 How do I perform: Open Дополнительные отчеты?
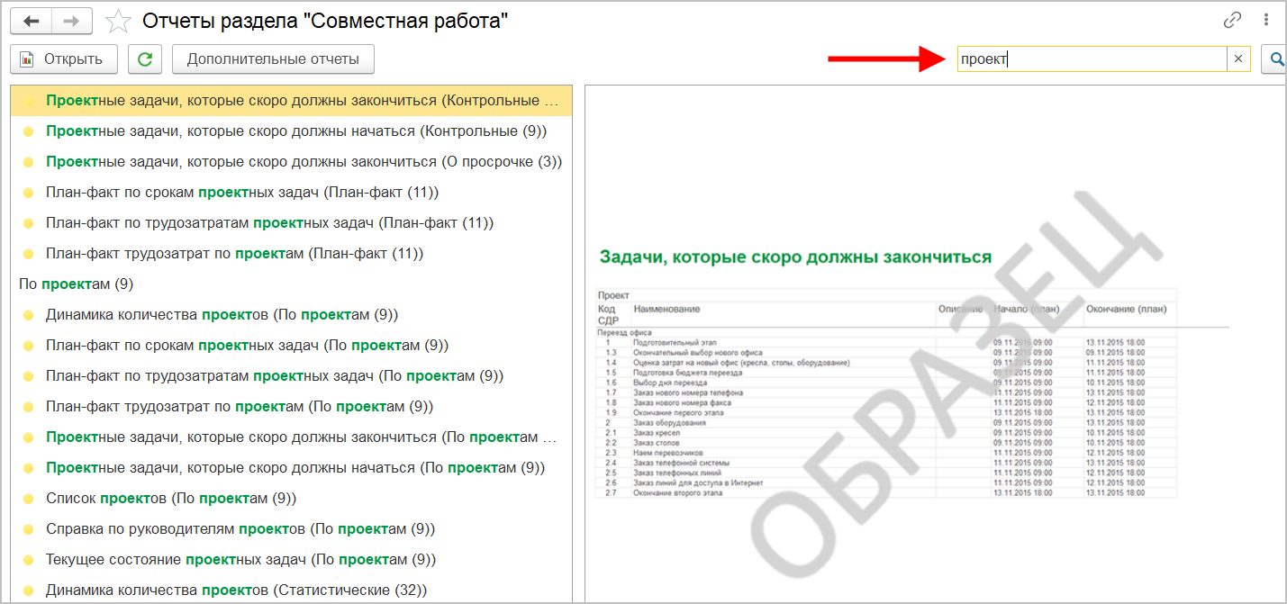273,59
